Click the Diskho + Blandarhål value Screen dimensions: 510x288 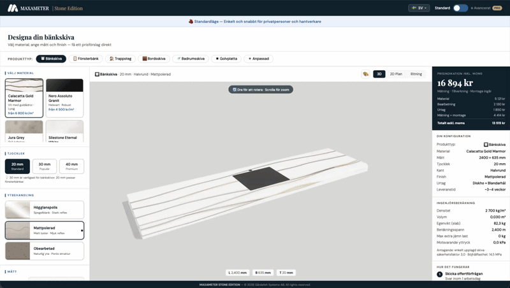[x=489, y=183]
